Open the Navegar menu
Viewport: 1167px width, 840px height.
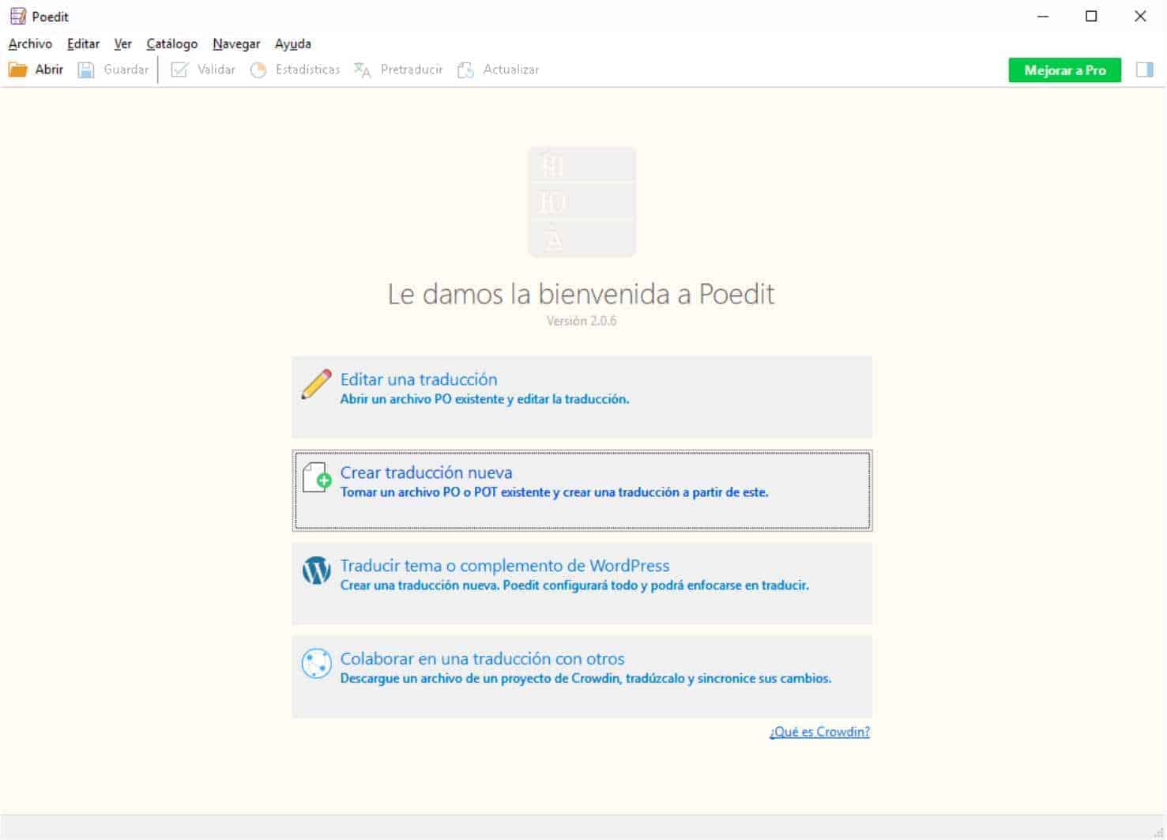click(236, 43)
